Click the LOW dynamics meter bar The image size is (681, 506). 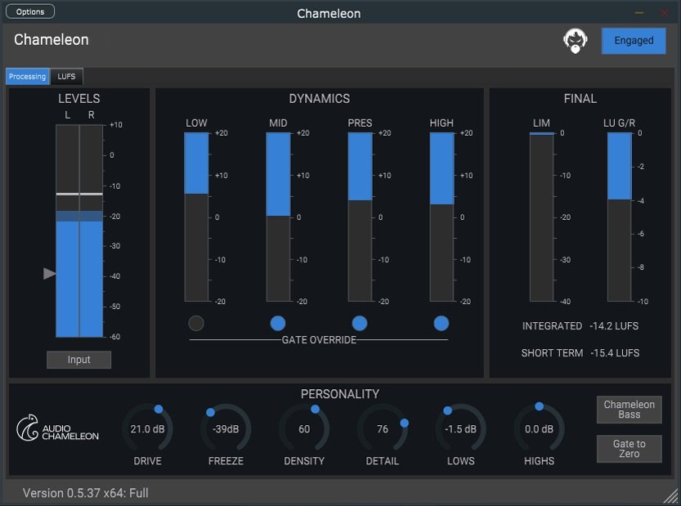tap(196, 217)
